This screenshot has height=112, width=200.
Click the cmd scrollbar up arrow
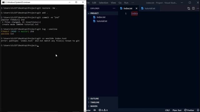pyautogui.click(x=85, y=6)
